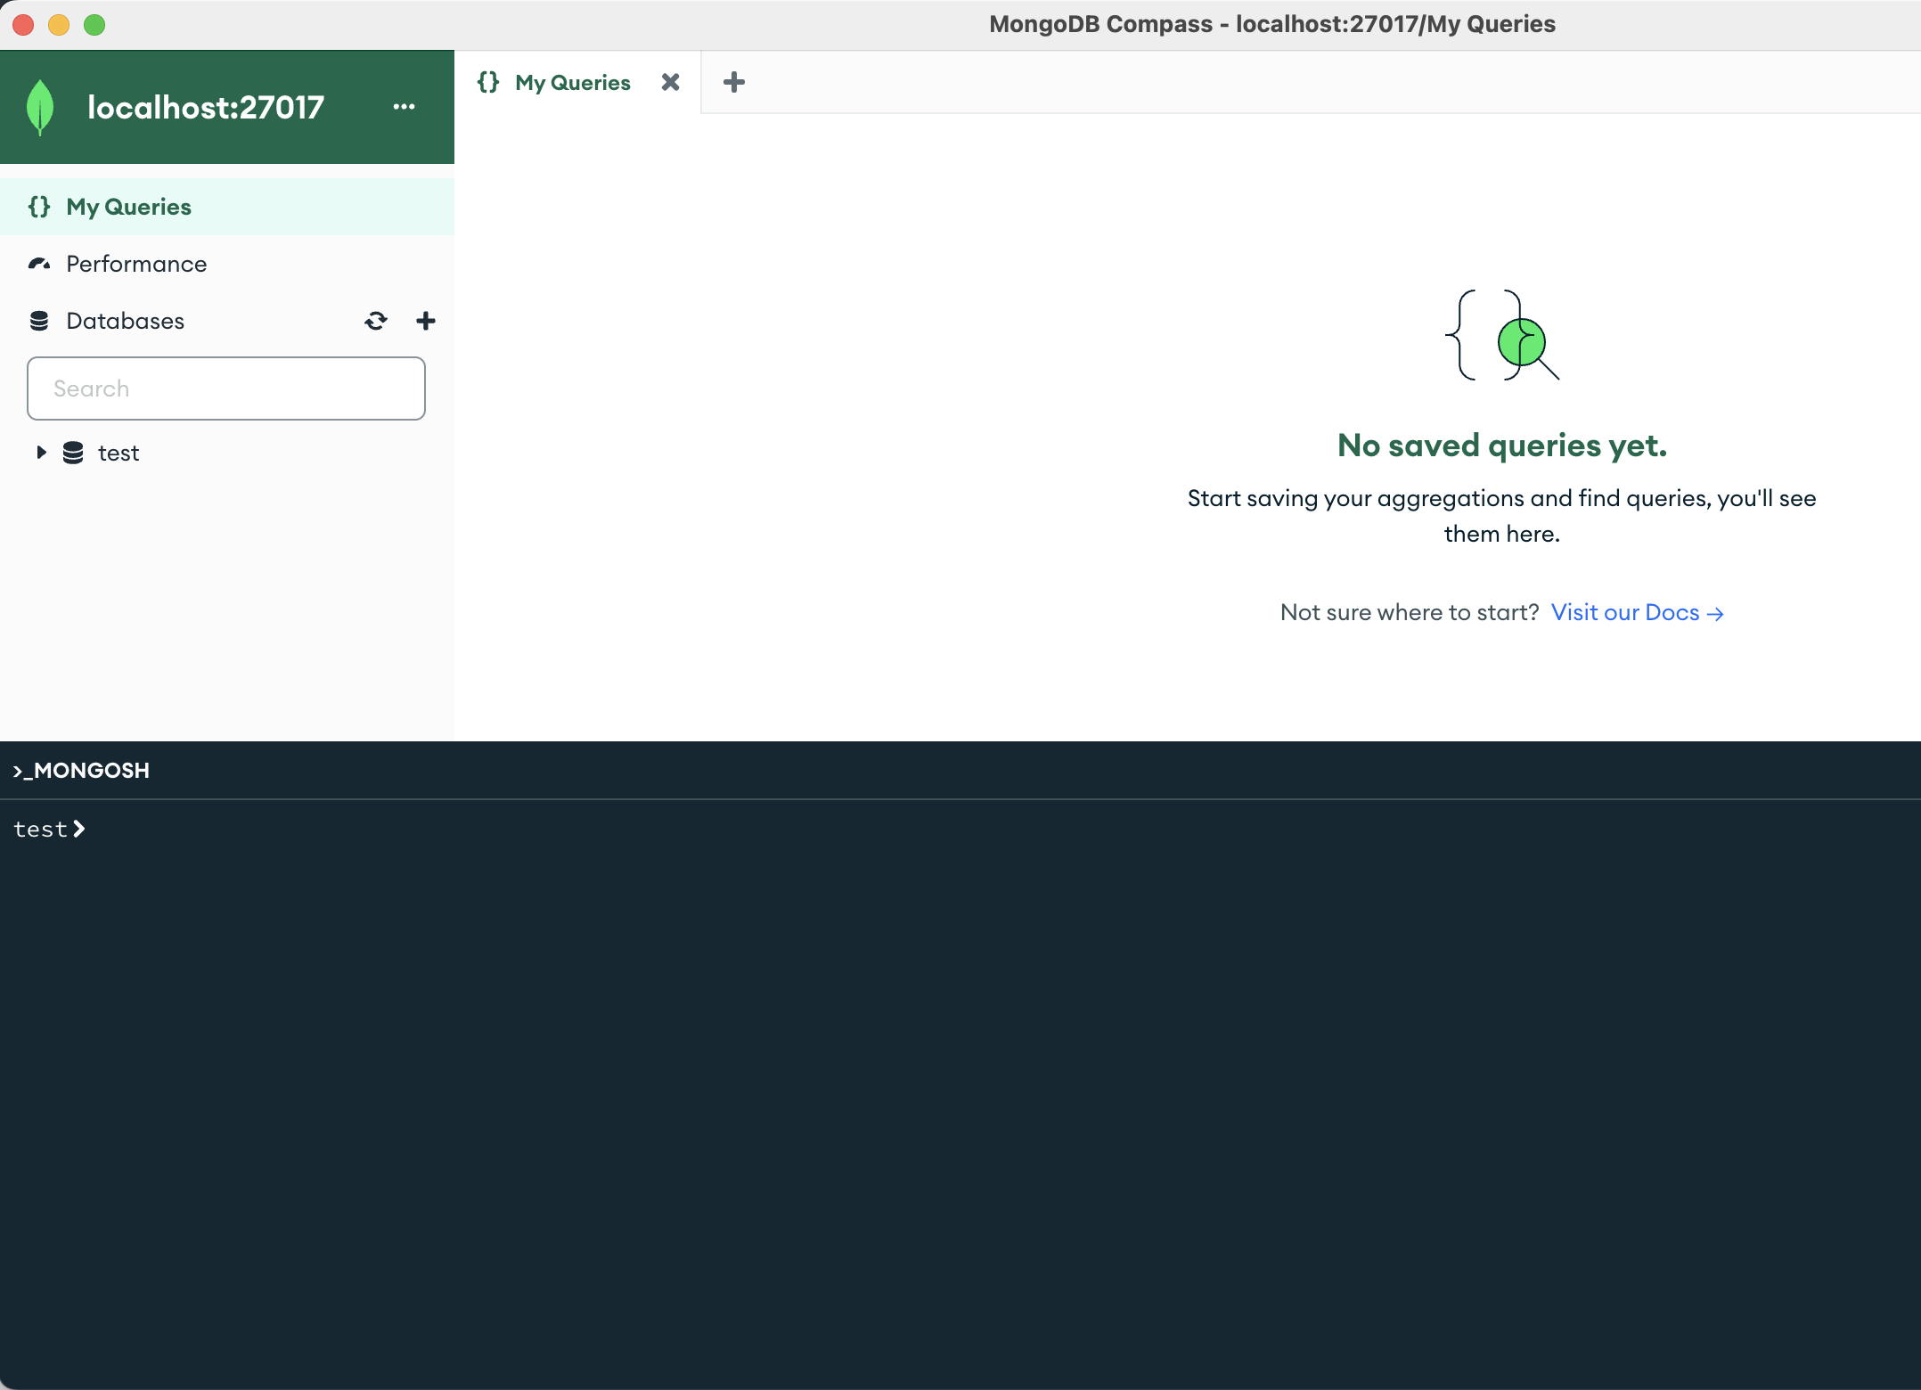Image resolution: width=1921 pixels, height=1390 pixels.
Task: Select My Queries in the sidebar
Action: [x=129, y=207]
